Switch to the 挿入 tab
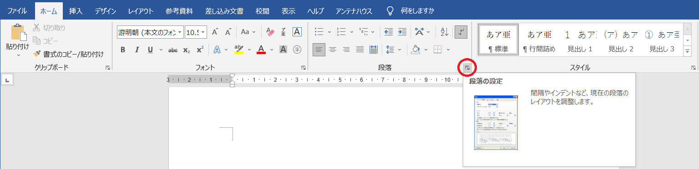 click(76, 10)
